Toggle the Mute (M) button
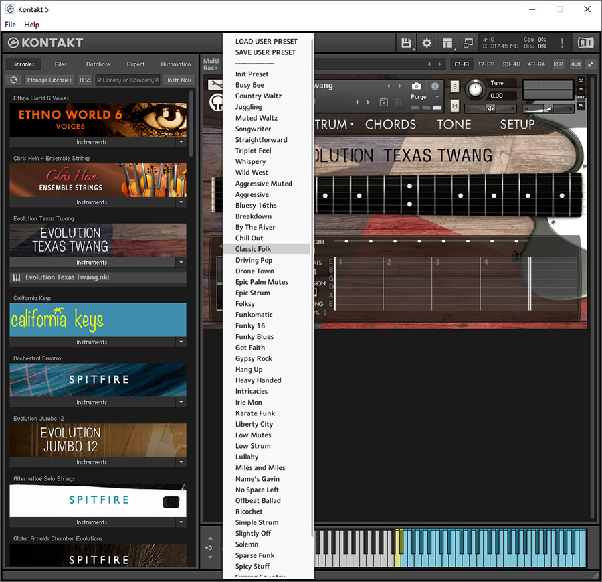The image size is (602, 582). (455, 106)
